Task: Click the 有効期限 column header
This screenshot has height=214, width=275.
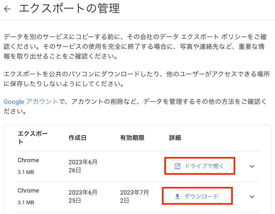Action: click(132, 138)
